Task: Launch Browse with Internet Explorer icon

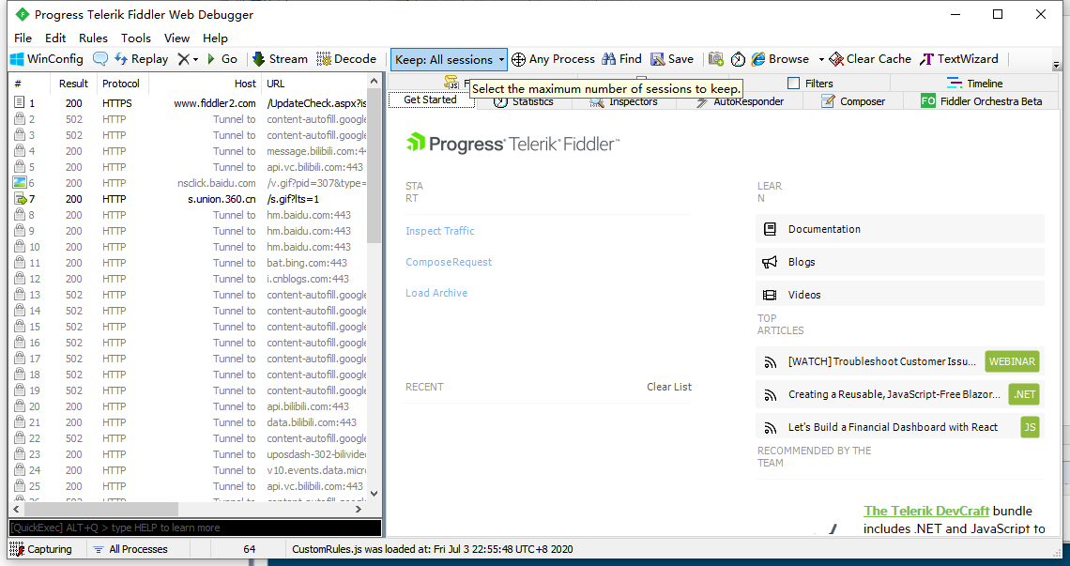Action: pos(780,59)
